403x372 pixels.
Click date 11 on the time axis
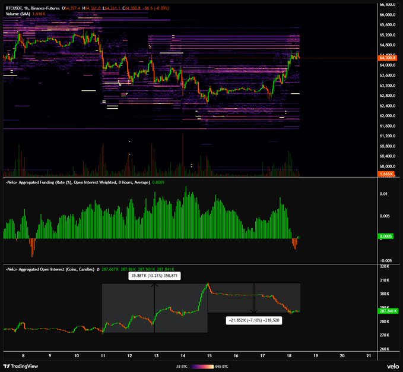click(103, 355)
